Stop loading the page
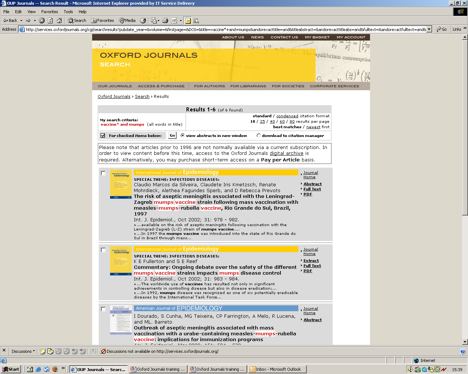The height and width of the screenshot is (374, 468). point(42,20)
